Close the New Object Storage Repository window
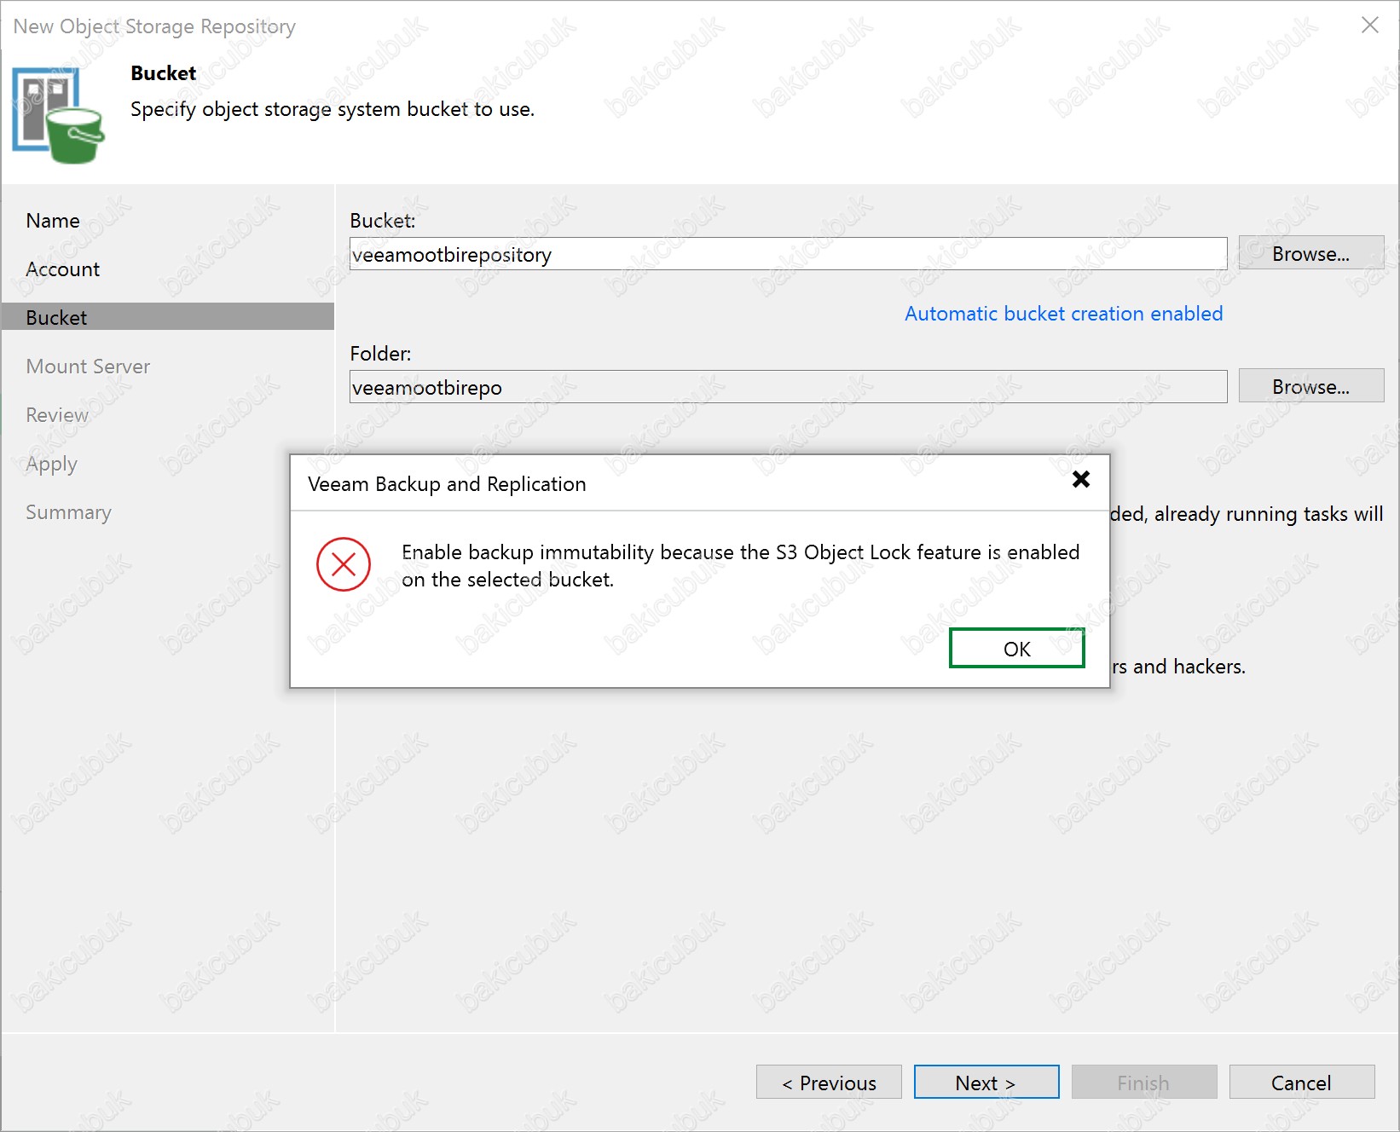Viewport: 1400px width, 1132px height. click(1370, 25)
